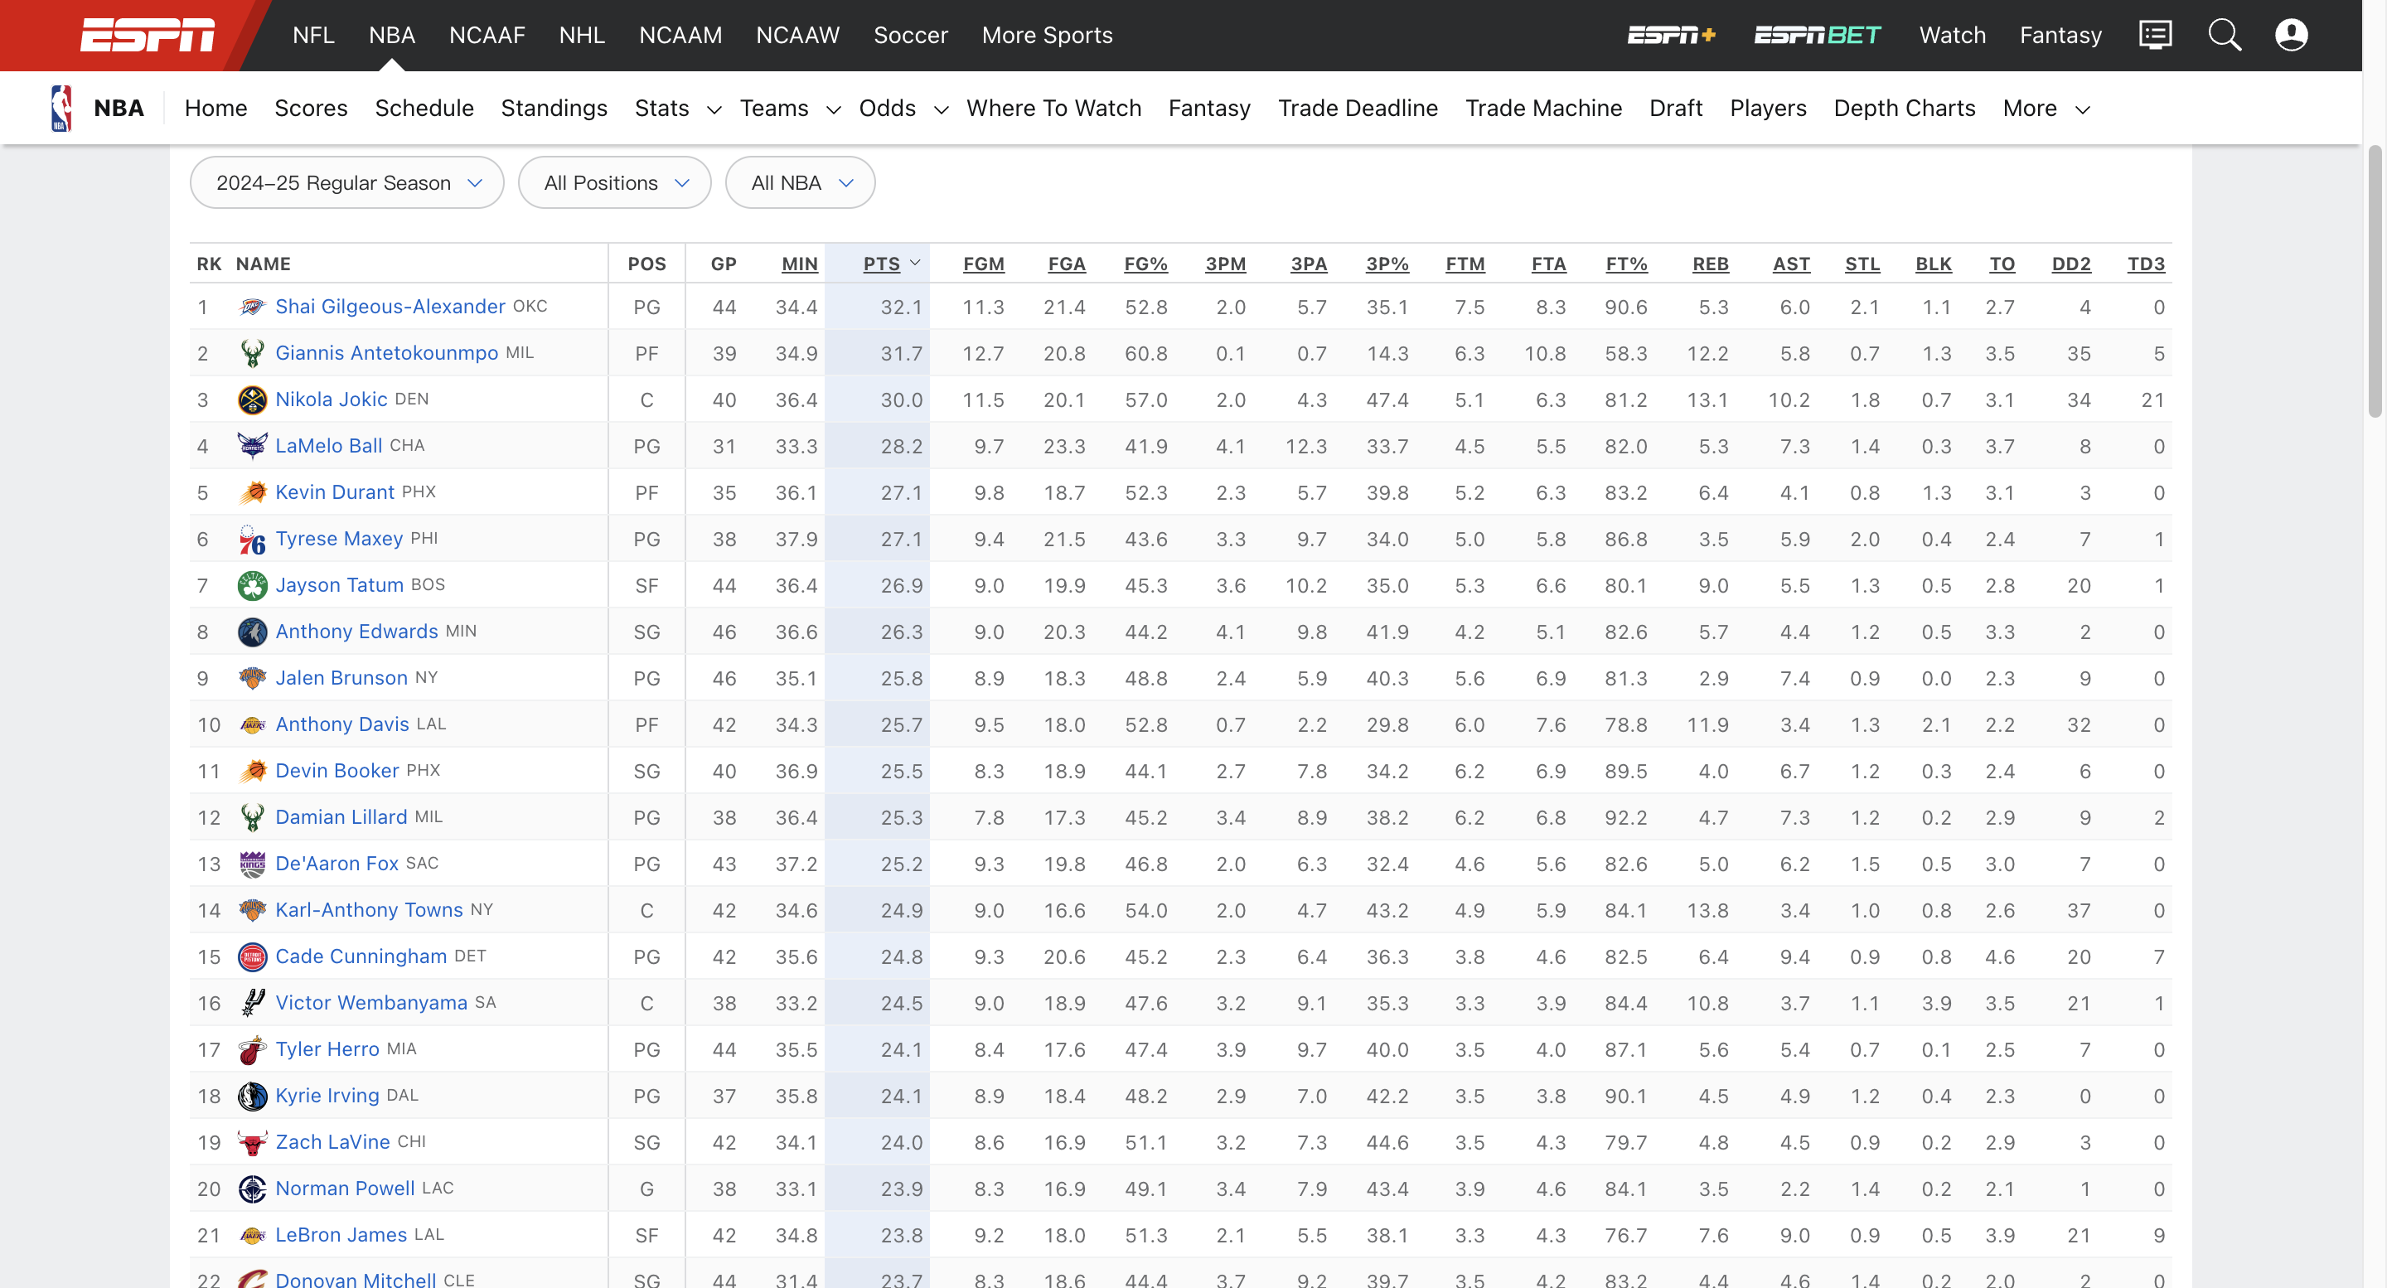Click the page vertical scrollbar
Screen dimensions: 2387x1288
pos(2375,282)
